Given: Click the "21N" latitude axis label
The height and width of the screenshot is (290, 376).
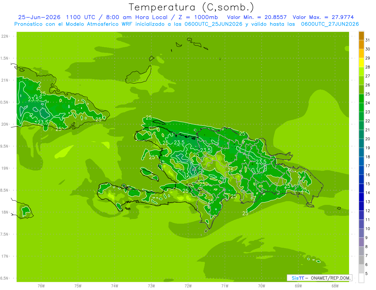Looking at the screenshot, I should point(5,80).
